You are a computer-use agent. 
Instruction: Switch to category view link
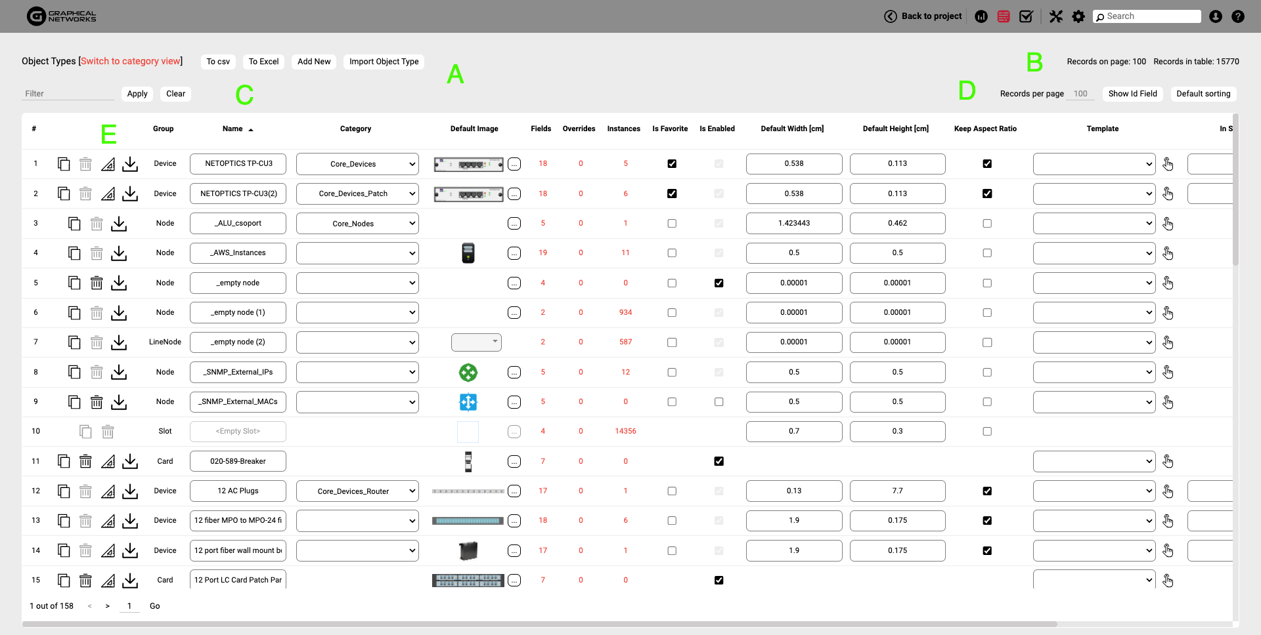[131, 61]
